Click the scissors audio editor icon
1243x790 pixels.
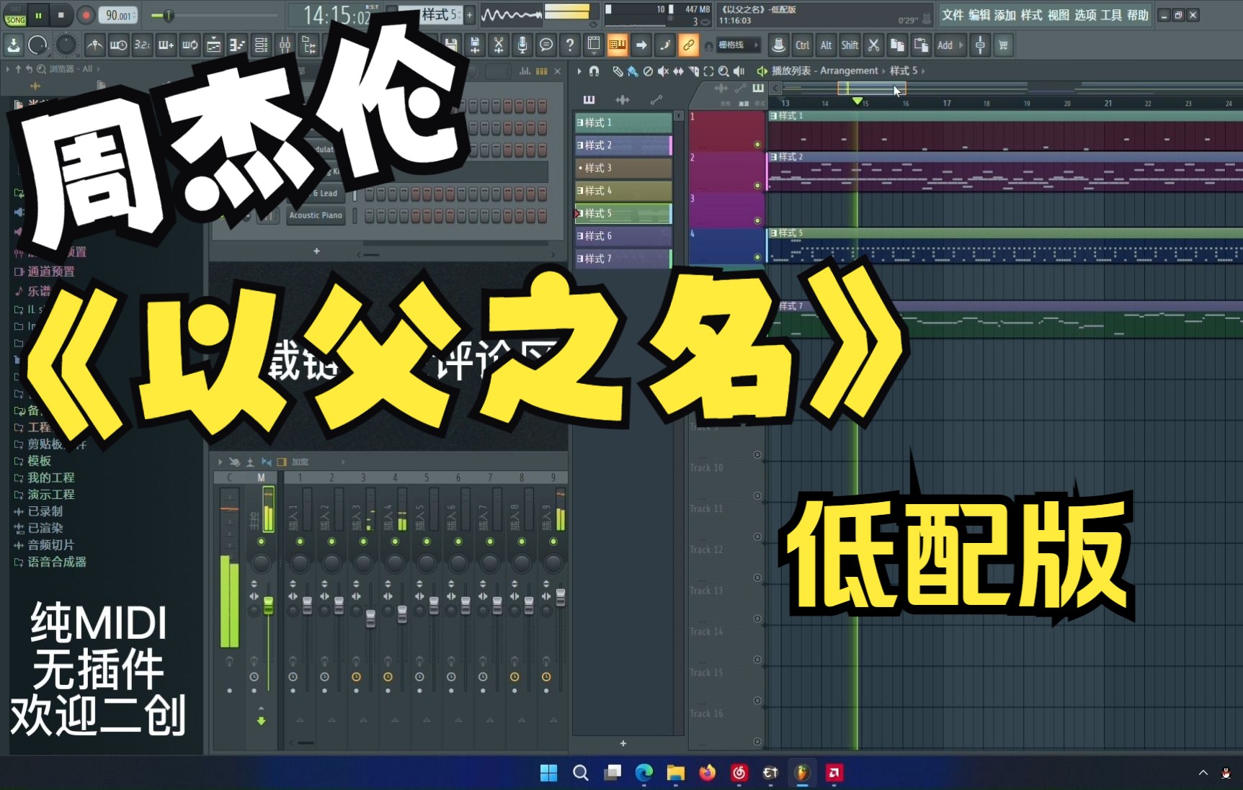[x=498, y=45]
